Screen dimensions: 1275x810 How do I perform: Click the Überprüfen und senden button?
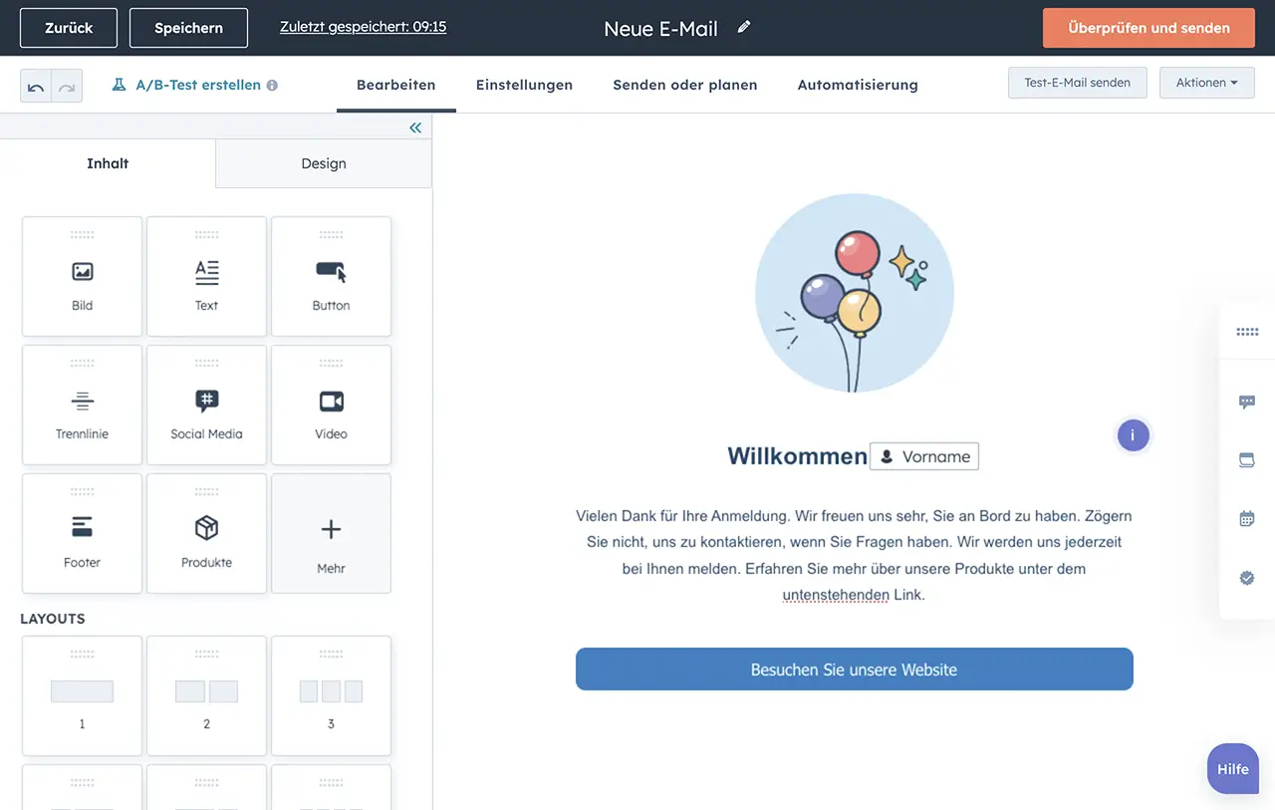point(1148,28)
